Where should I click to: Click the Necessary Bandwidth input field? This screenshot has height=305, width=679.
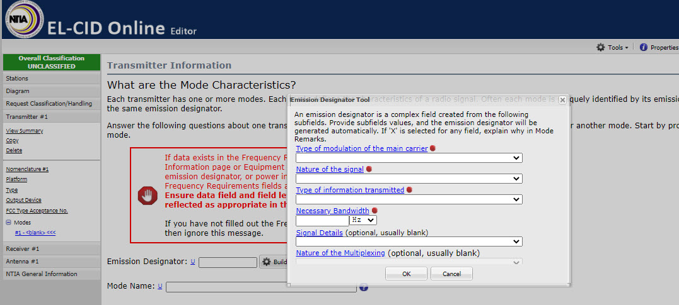tap(322, 220)
